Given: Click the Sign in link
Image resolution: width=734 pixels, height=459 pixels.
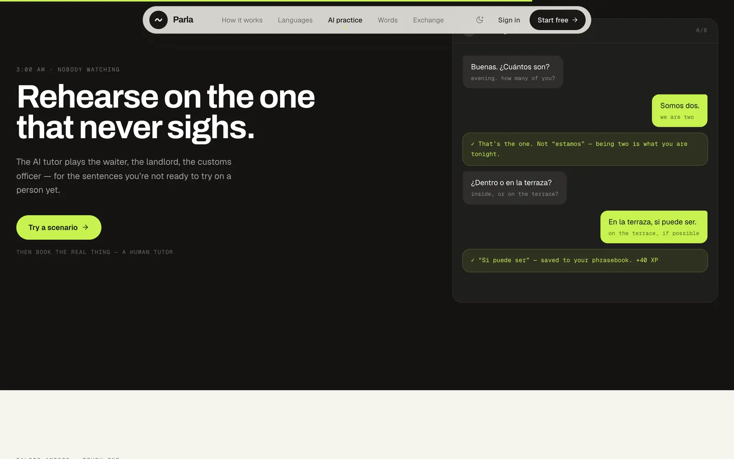Looking at the screenshot, I should pyautogui.click(x=509, y=20).
